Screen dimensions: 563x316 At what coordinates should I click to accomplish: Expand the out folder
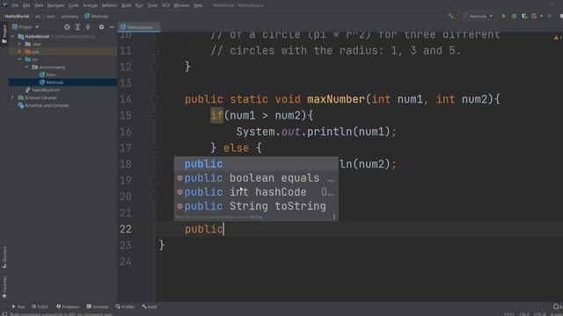(x=19, y=52)
